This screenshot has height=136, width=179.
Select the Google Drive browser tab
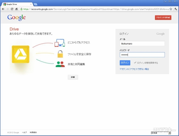click(x=17, y=4)
